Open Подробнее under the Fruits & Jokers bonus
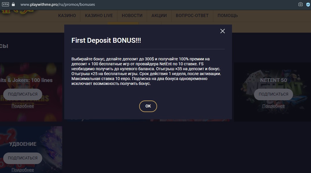311x173 pixels. click(23, 106)
